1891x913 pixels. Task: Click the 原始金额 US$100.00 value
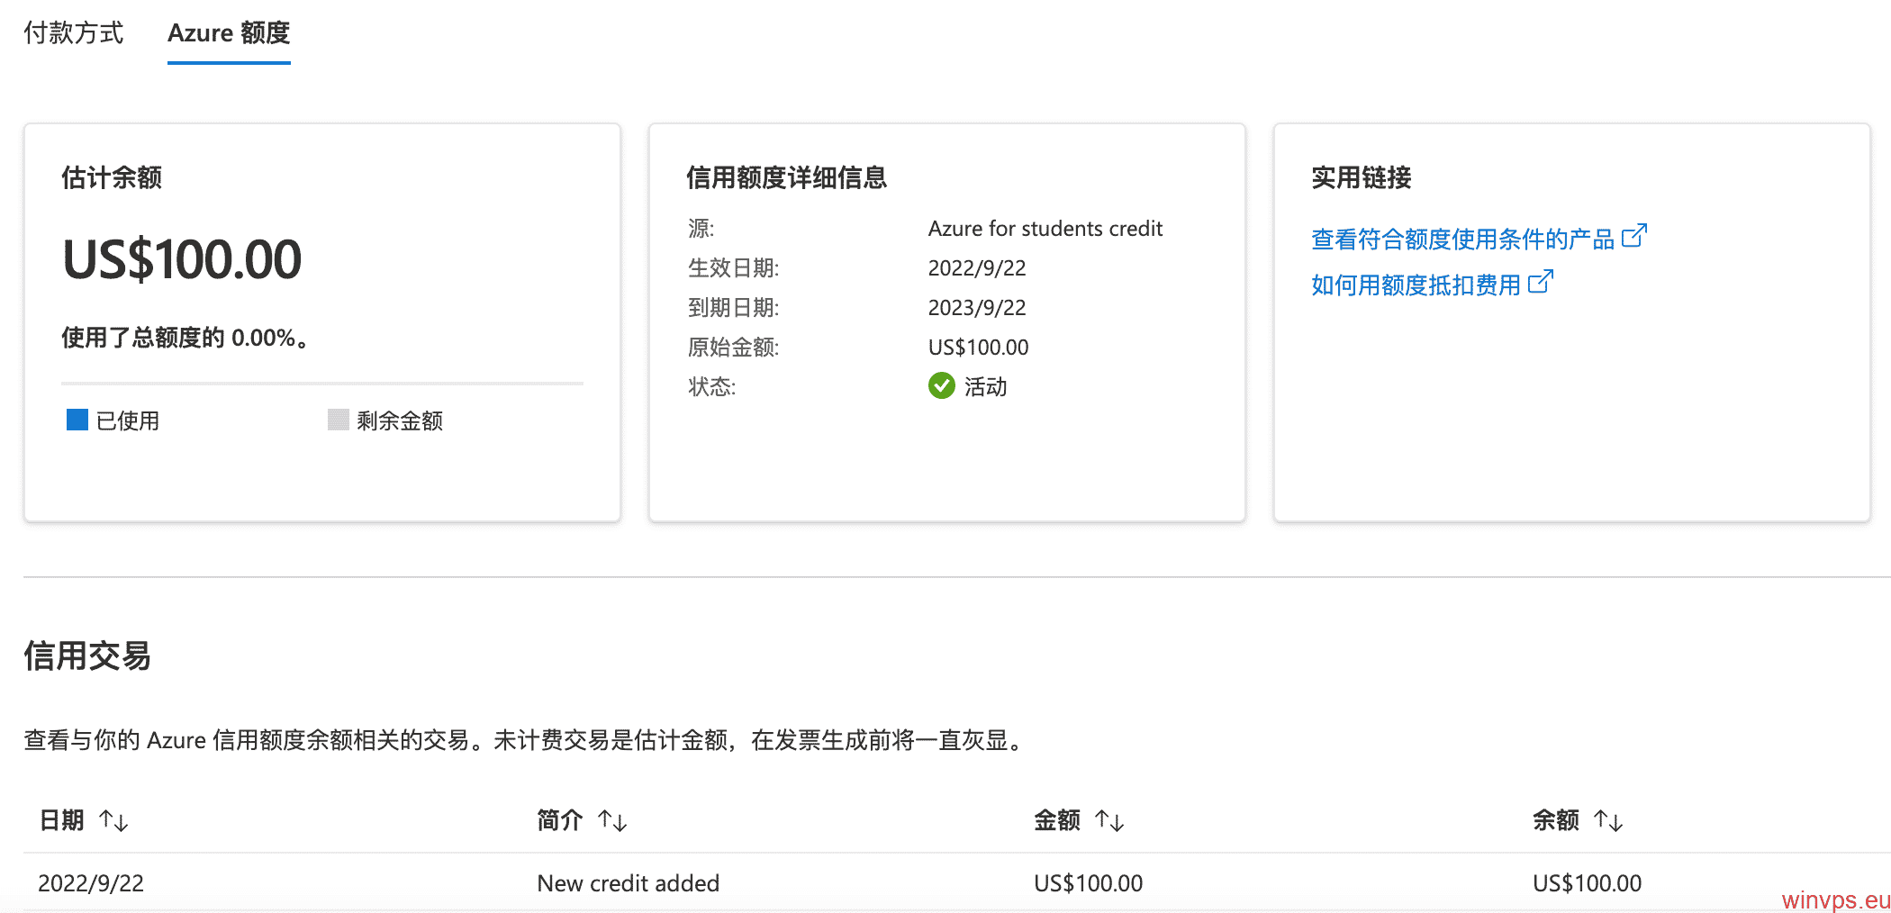(979, 348)
